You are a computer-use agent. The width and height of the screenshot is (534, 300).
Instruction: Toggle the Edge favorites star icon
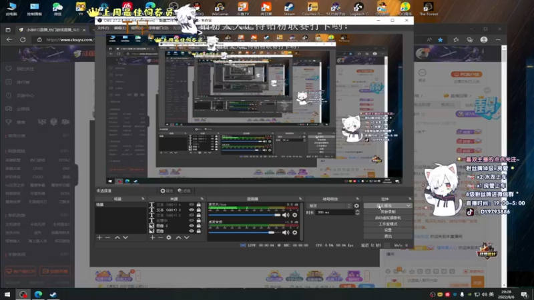click(441, 40)
